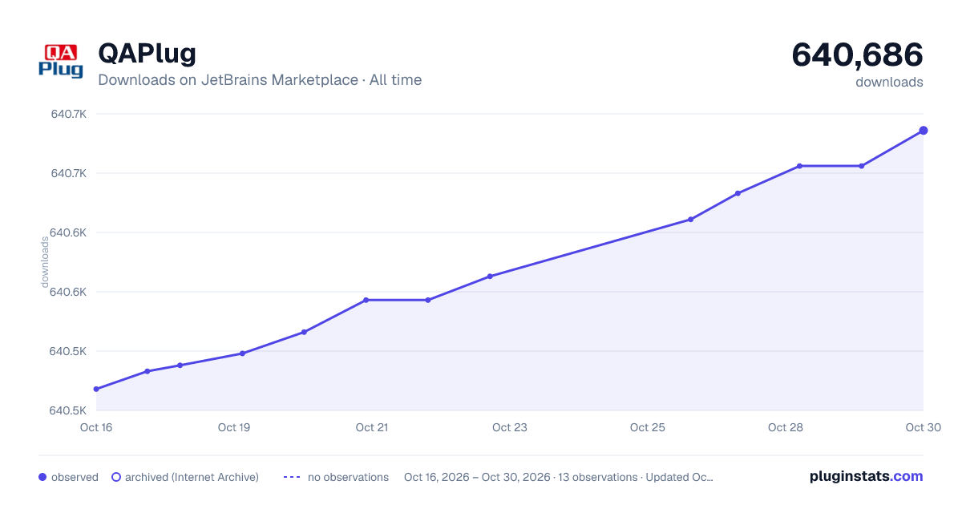
Task: Click the 'no observations' legend text
Action: click(348, 477)
